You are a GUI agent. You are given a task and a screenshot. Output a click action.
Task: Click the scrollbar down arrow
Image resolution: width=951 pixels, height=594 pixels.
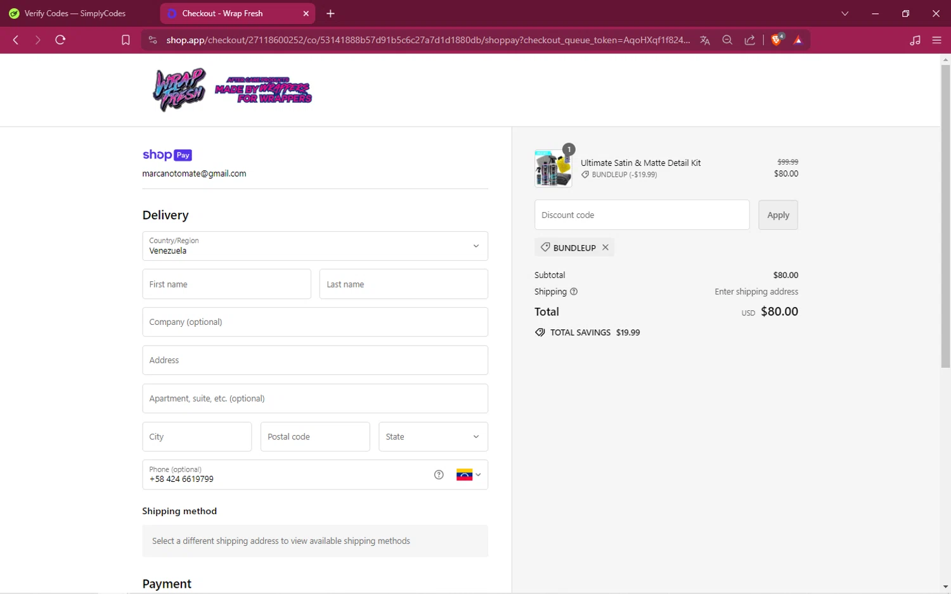tap(945, 587)
